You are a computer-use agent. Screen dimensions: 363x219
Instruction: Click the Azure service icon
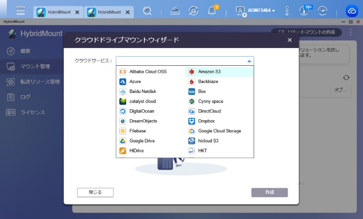pyautogui.click(x=123, y=82)
